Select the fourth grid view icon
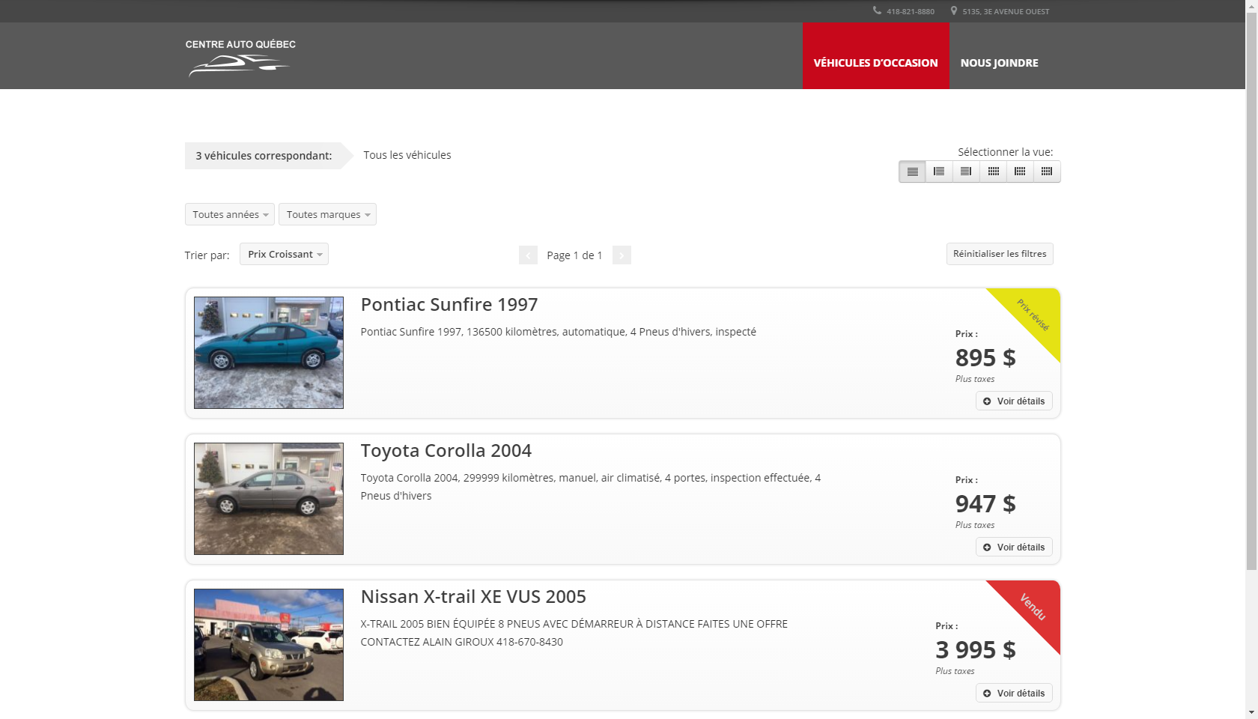 pyautogui.click(x=993, y=172)
